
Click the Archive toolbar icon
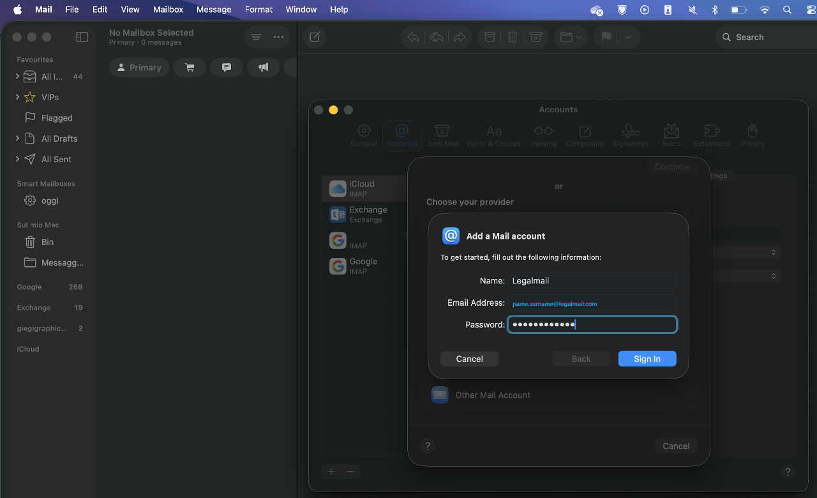click(490, 37)
